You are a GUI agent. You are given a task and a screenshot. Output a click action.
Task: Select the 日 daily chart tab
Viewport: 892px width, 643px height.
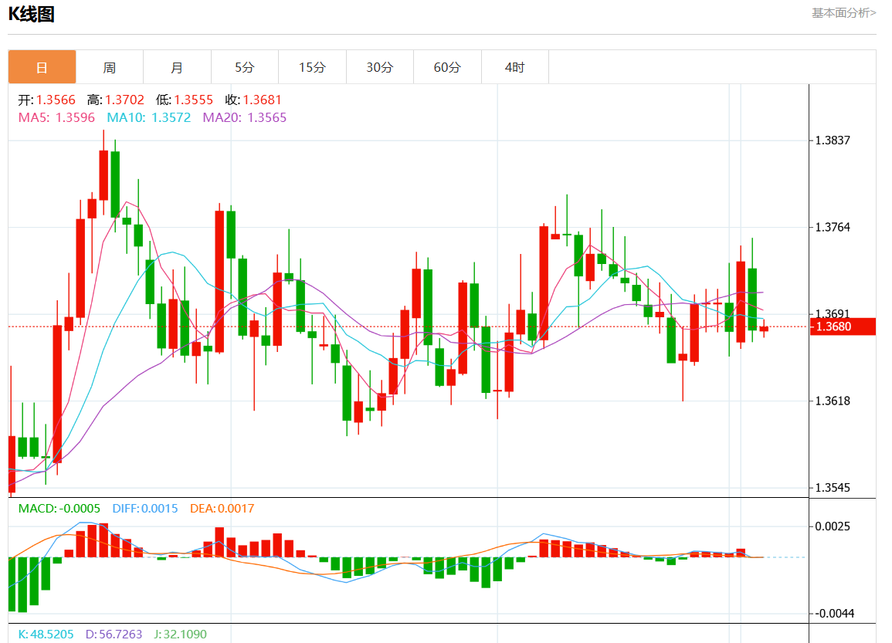tap(42, 67)
